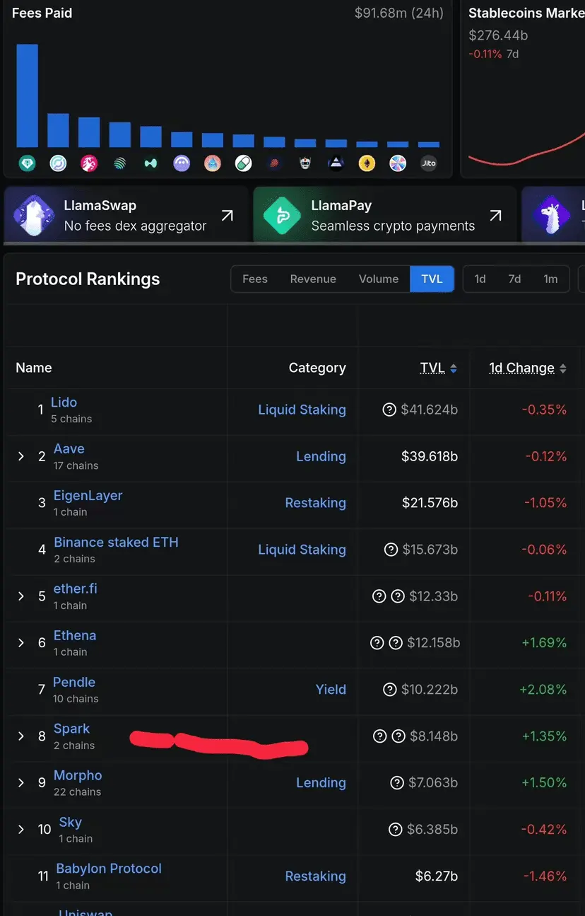This screenshot has height=916, width=585.
Task: Switch rankings to the Fees tab
Action: click(255, 279)
